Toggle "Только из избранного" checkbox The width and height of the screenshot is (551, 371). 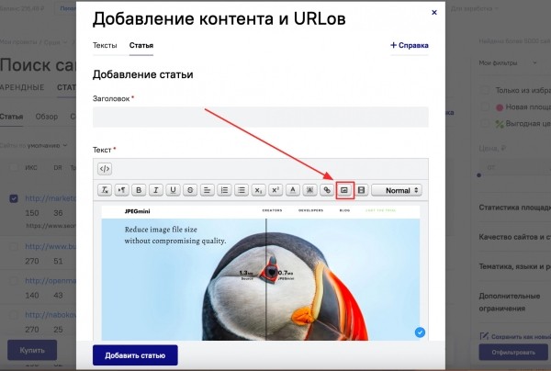click(486, 90)
